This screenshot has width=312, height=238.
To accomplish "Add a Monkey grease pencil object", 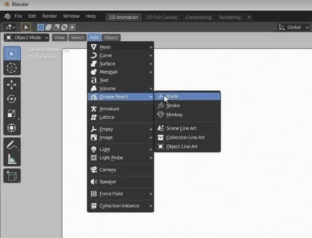I will point(187,115).
